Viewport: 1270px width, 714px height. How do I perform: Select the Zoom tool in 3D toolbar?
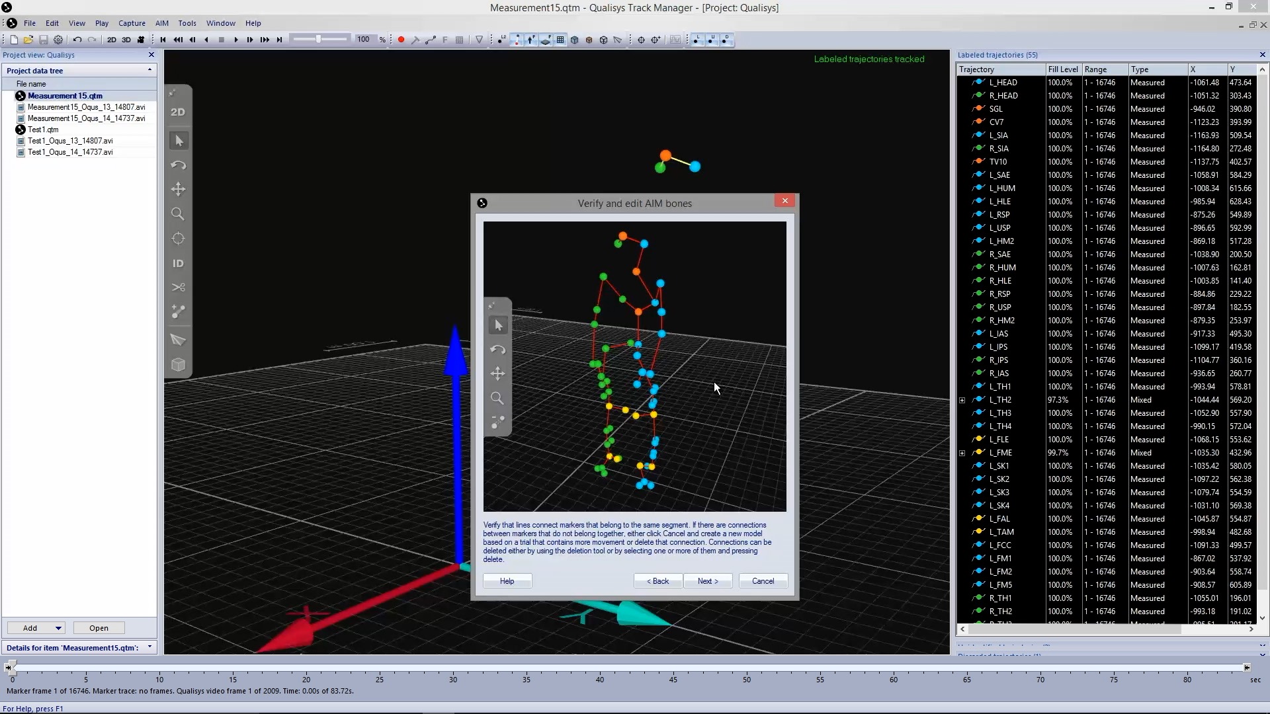pos(178,214)
